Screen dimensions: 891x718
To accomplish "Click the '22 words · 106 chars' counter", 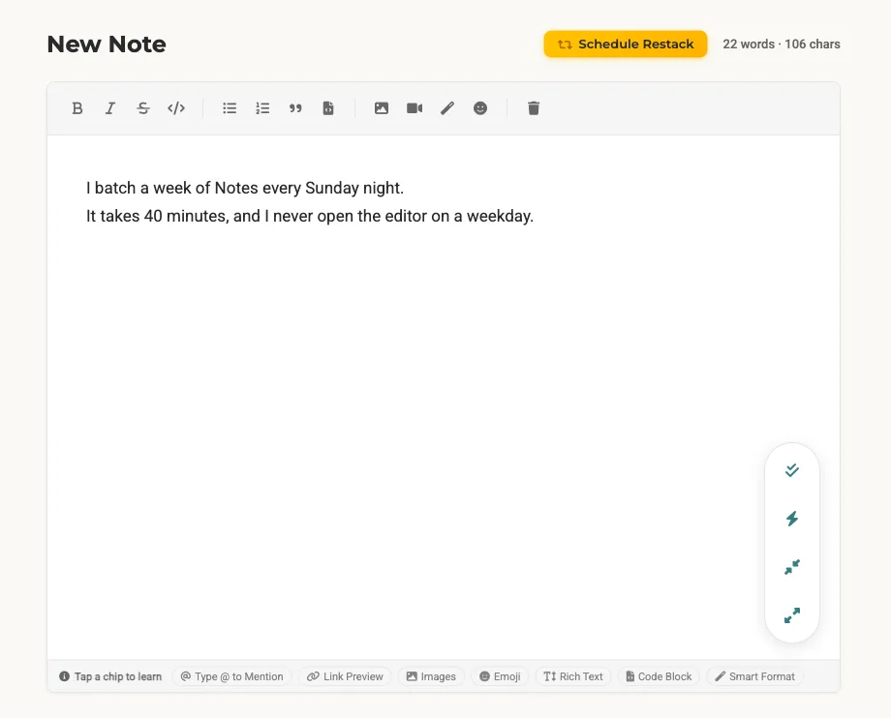I will [782, 45].
